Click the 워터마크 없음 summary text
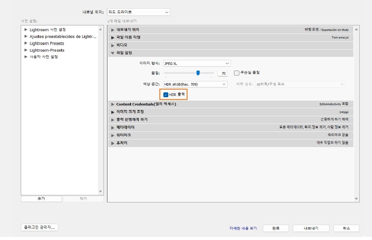Image resolution: width=372 pixels, height=240 pixels. 338,135
